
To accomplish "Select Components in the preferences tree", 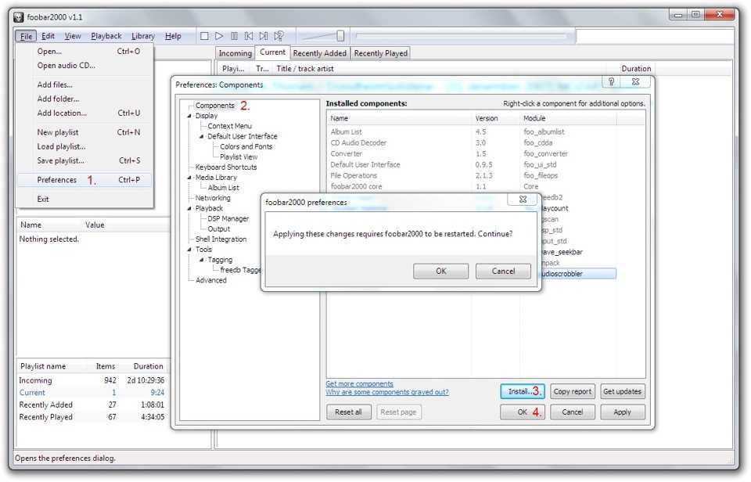I will pyautogui.click(x=214, y=106).
